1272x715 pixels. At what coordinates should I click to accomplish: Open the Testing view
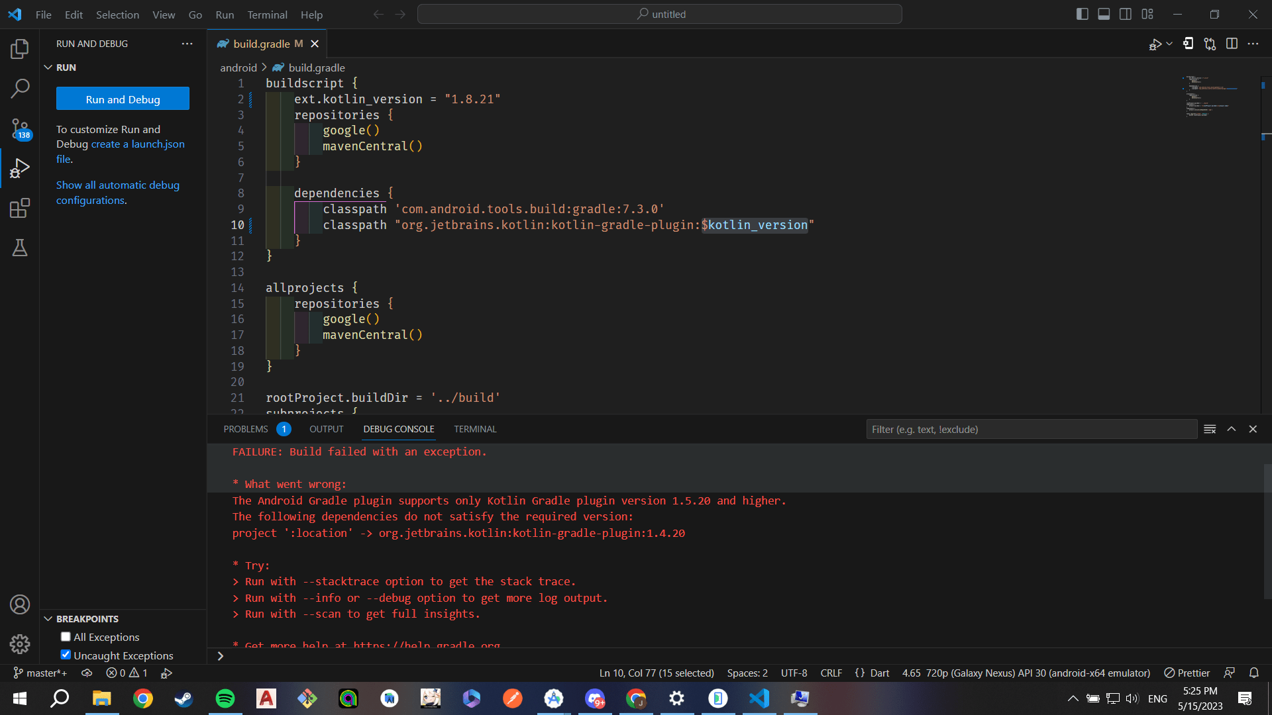pos(20,248)
